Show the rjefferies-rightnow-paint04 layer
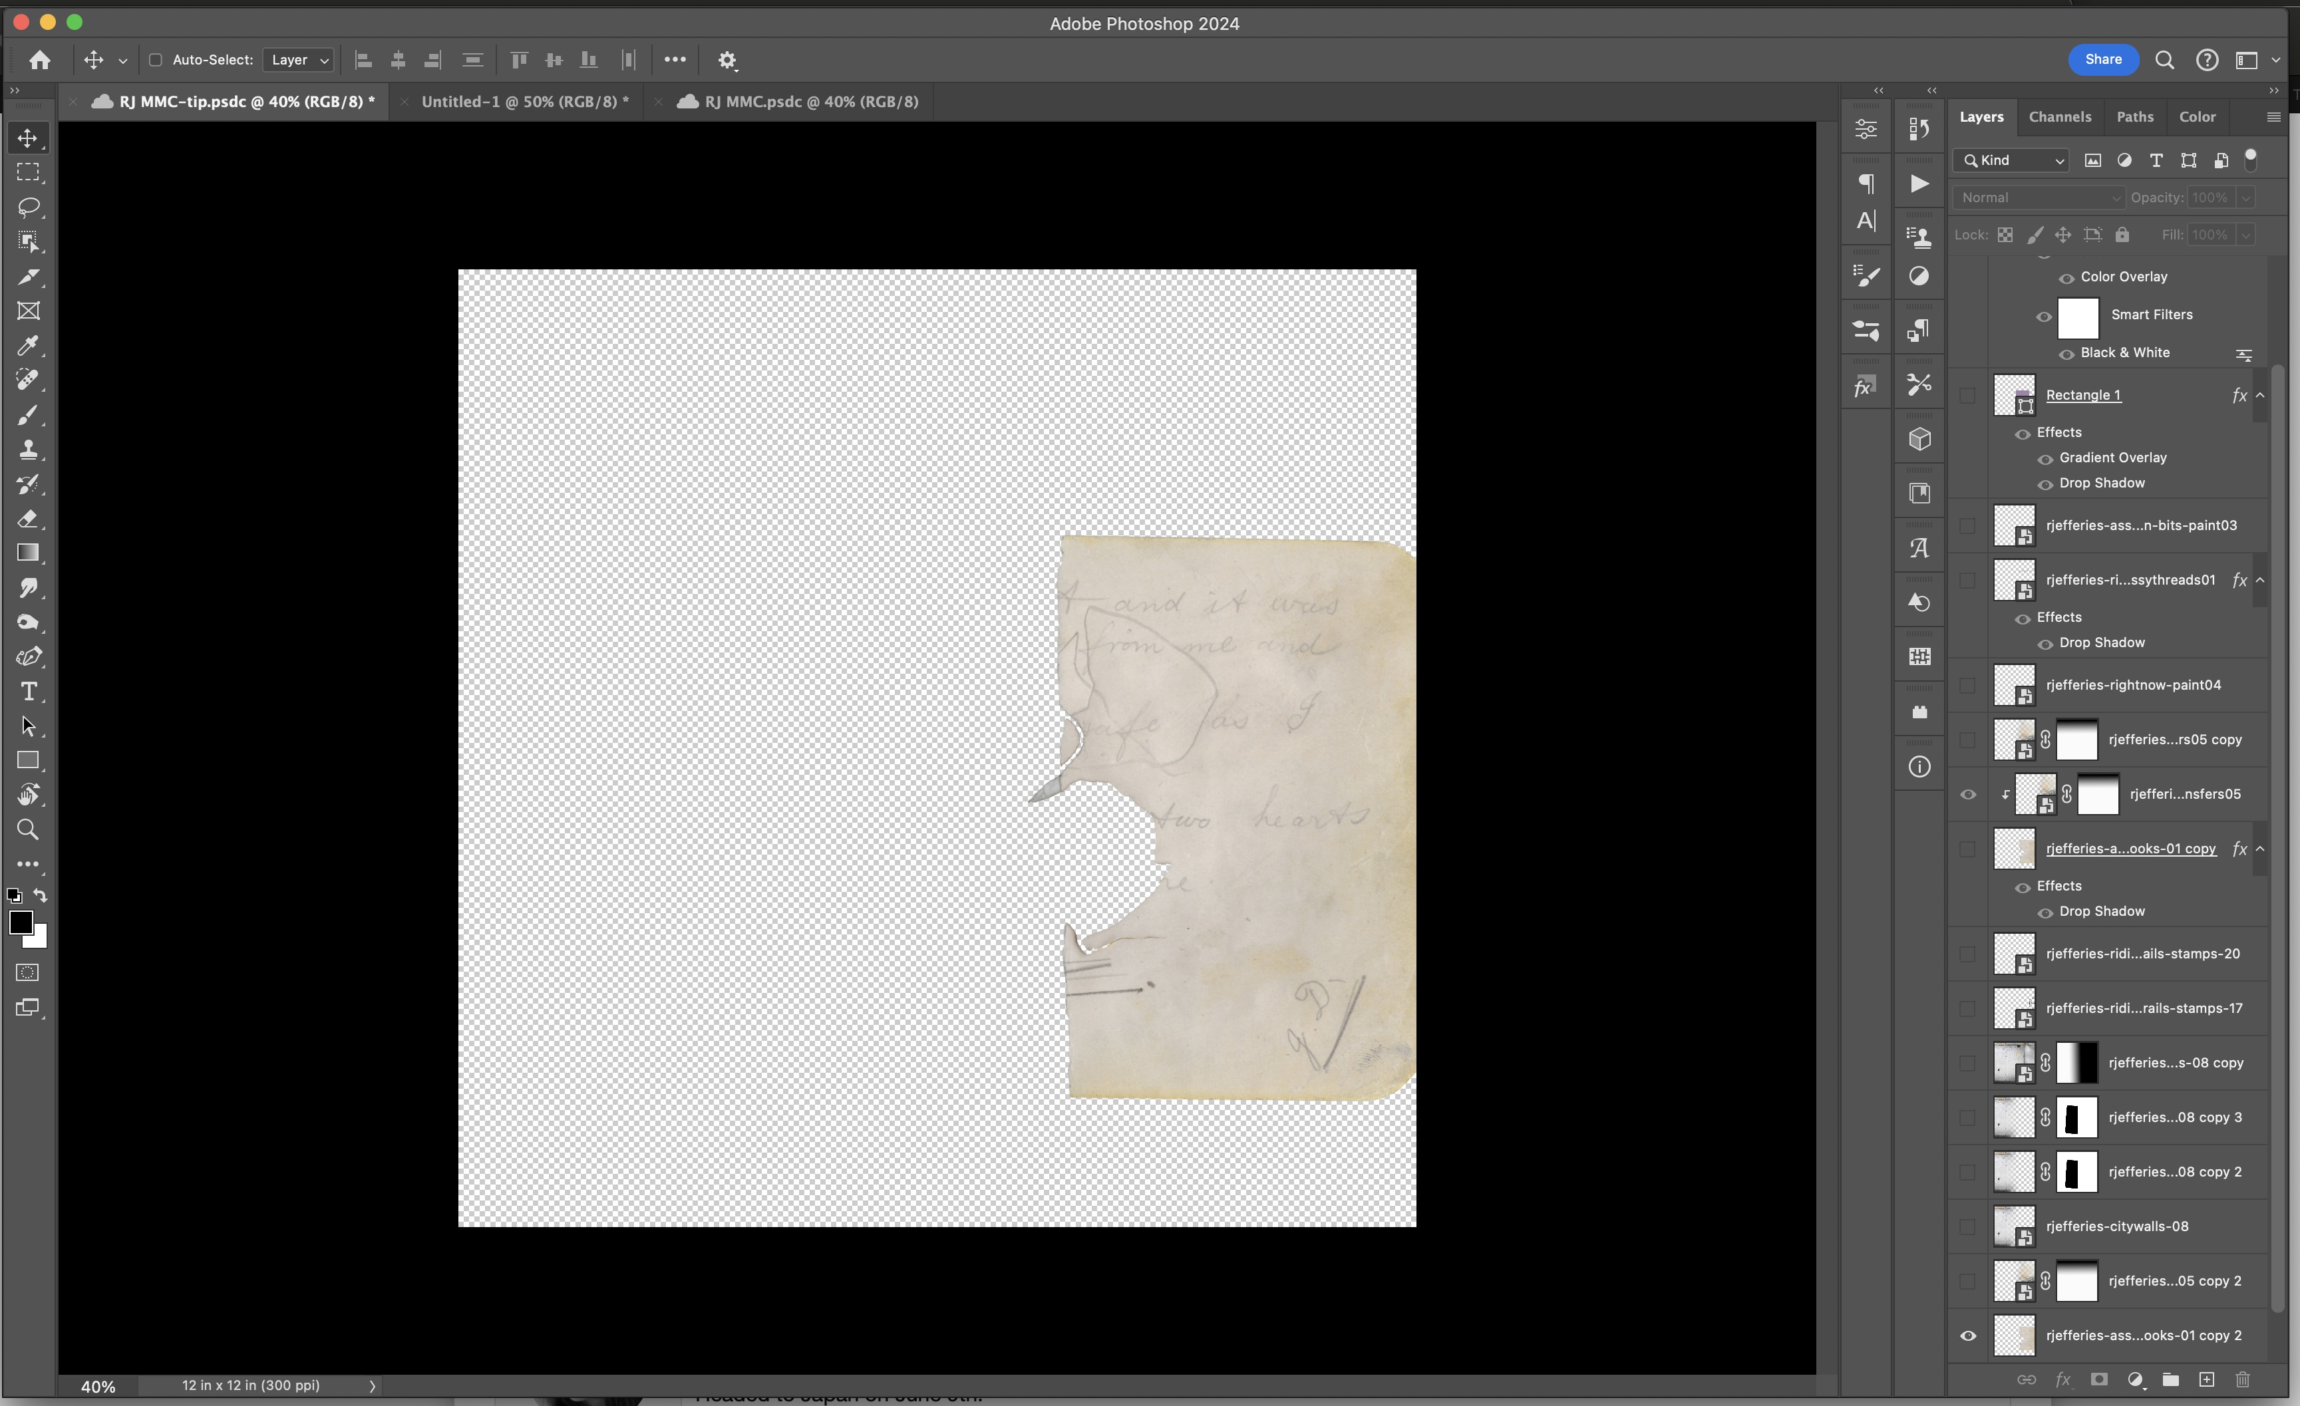Viewport: 2300px width, 1406px height. point(1968,686)
